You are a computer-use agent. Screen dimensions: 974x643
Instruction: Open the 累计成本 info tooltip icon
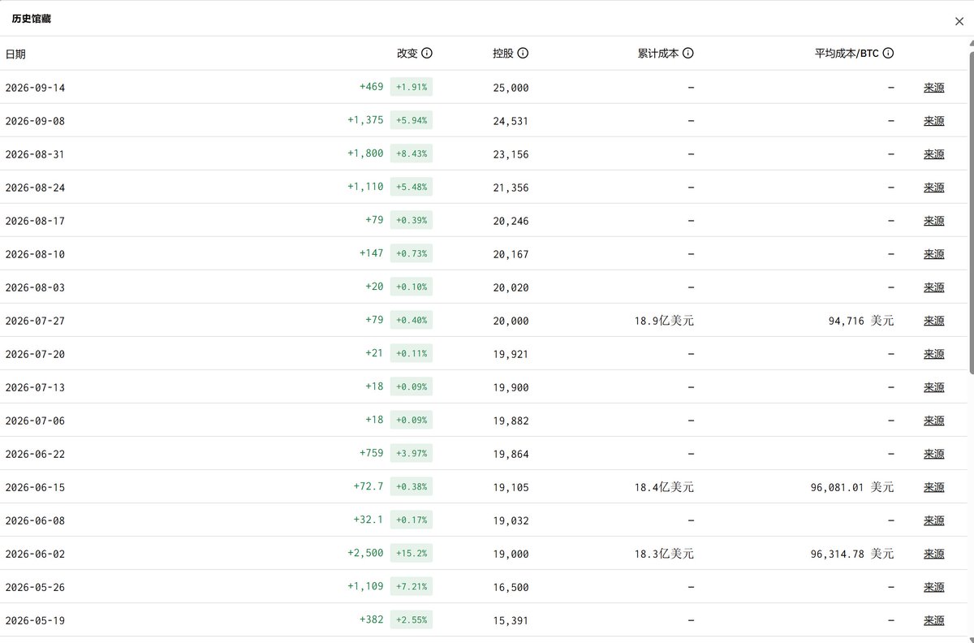click(688, 54)
